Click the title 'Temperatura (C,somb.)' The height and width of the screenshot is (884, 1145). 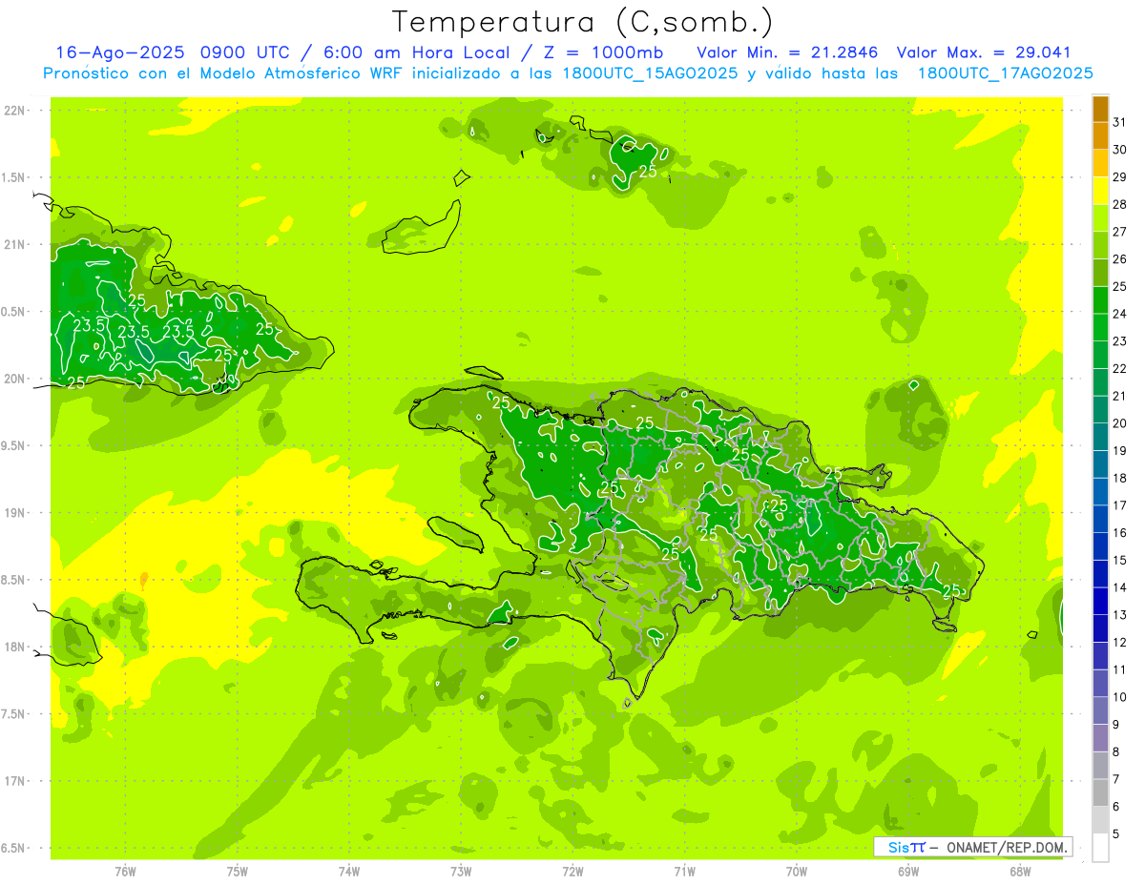[x=582, y=22]
